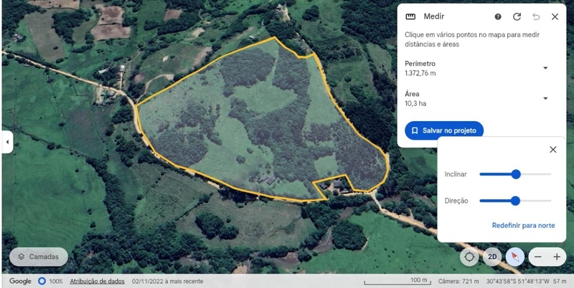The height and width of the screenshot is (288, 574).
Task: Close the tilt and direction popup
Action: [552, 150]
